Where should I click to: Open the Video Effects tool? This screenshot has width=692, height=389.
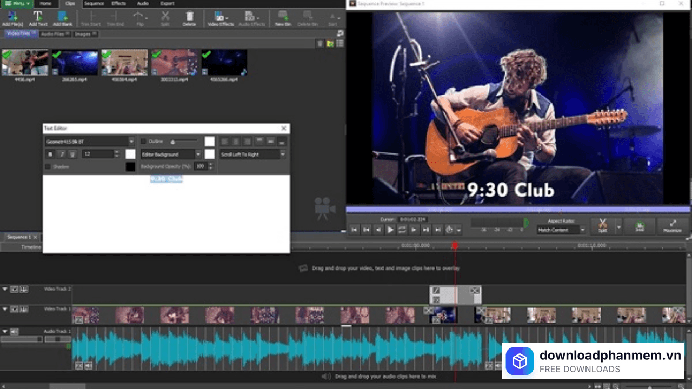220,18
